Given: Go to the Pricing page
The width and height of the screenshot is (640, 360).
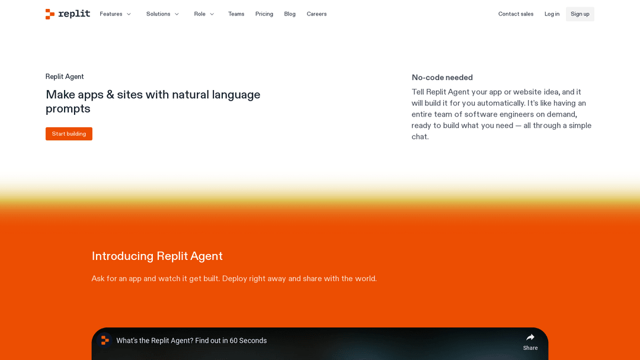Looking at the screenshot, I should tap(264, 14).
